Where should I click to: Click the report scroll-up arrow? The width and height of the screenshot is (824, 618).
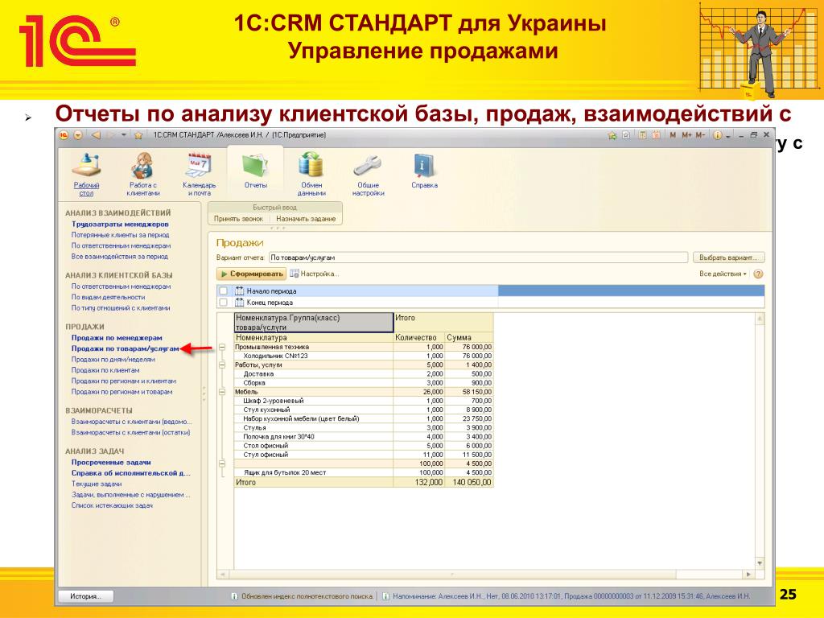[x=760, y=319]
